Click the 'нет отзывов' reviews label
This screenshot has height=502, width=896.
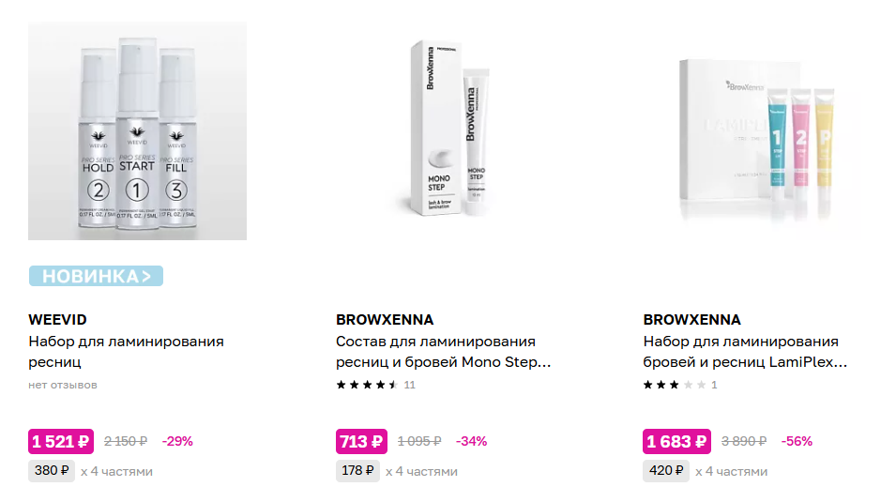pos(62,385)
